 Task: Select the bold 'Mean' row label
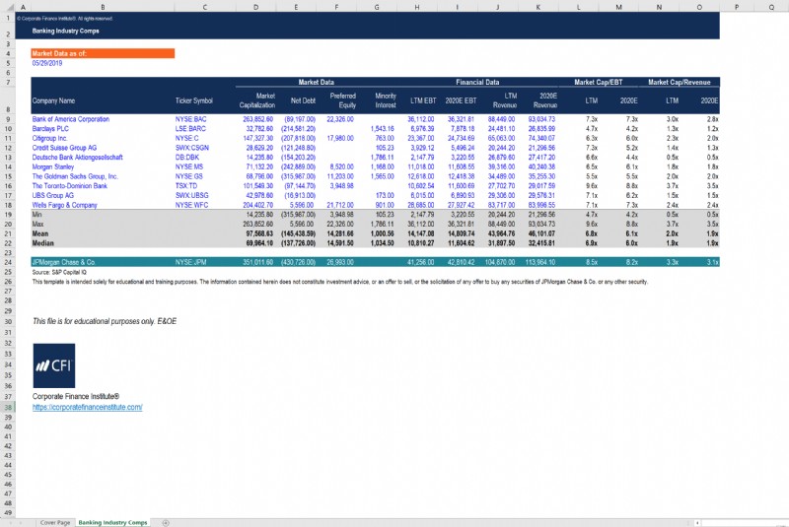[x=40, y=234]
